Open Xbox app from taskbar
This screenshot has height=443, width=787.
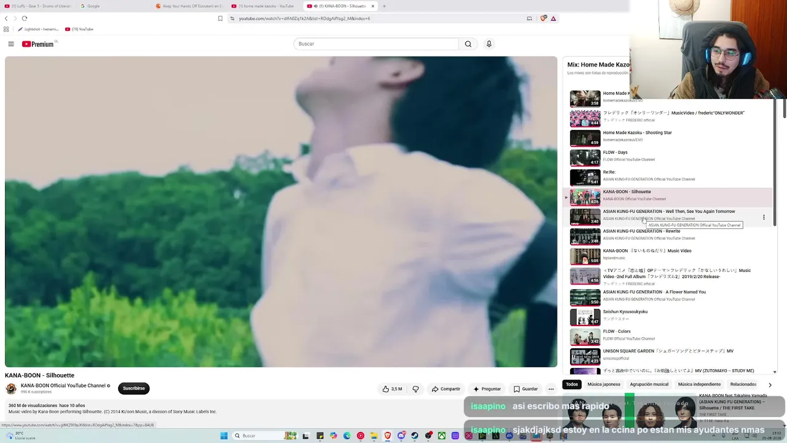click(441, 436)
